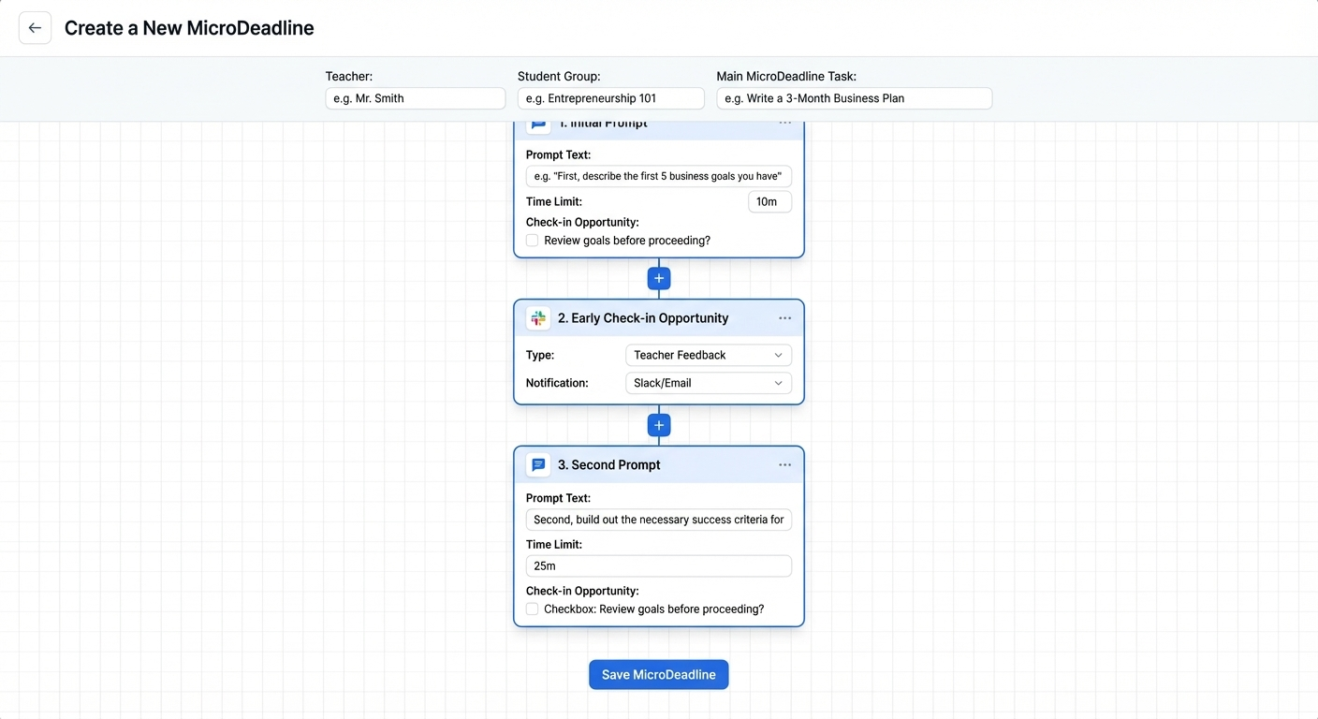Click the back arrow beside the page title
The image size is (1318, 719).
pyautogui.click(x=35, y=28)
